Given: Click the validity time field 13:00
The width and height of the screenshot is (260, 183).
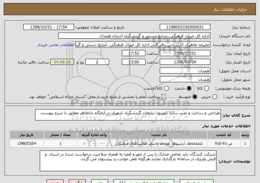Looking at the screenshot, I should point(134,62).
